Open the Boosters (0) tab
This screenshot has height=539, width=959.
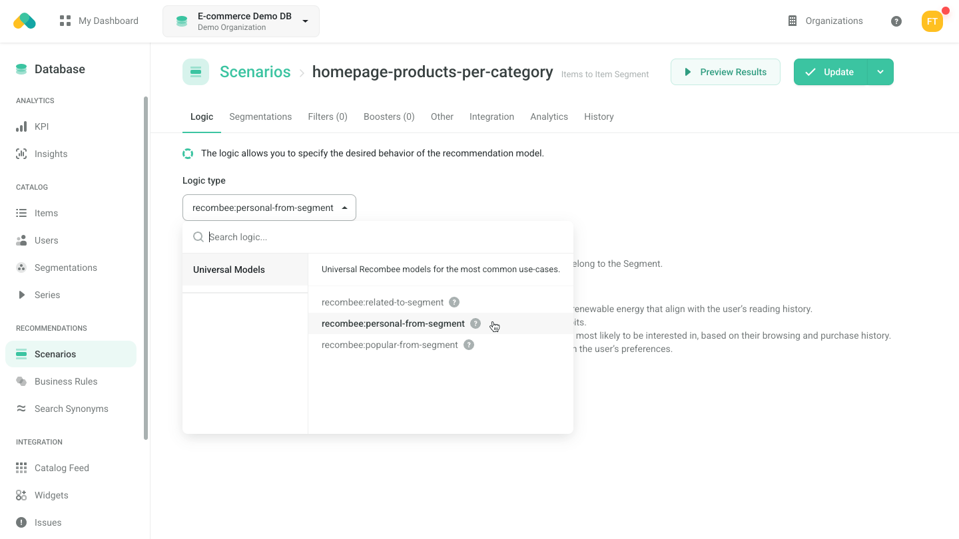click(x=389, y=116)
